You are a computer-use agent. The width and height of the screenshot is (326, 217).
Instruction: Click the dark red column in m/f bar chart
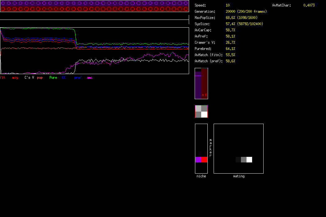pos(204,82)
